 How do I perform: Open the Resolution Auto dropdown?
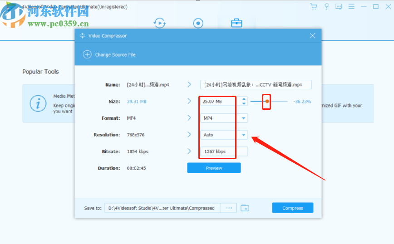224,135
